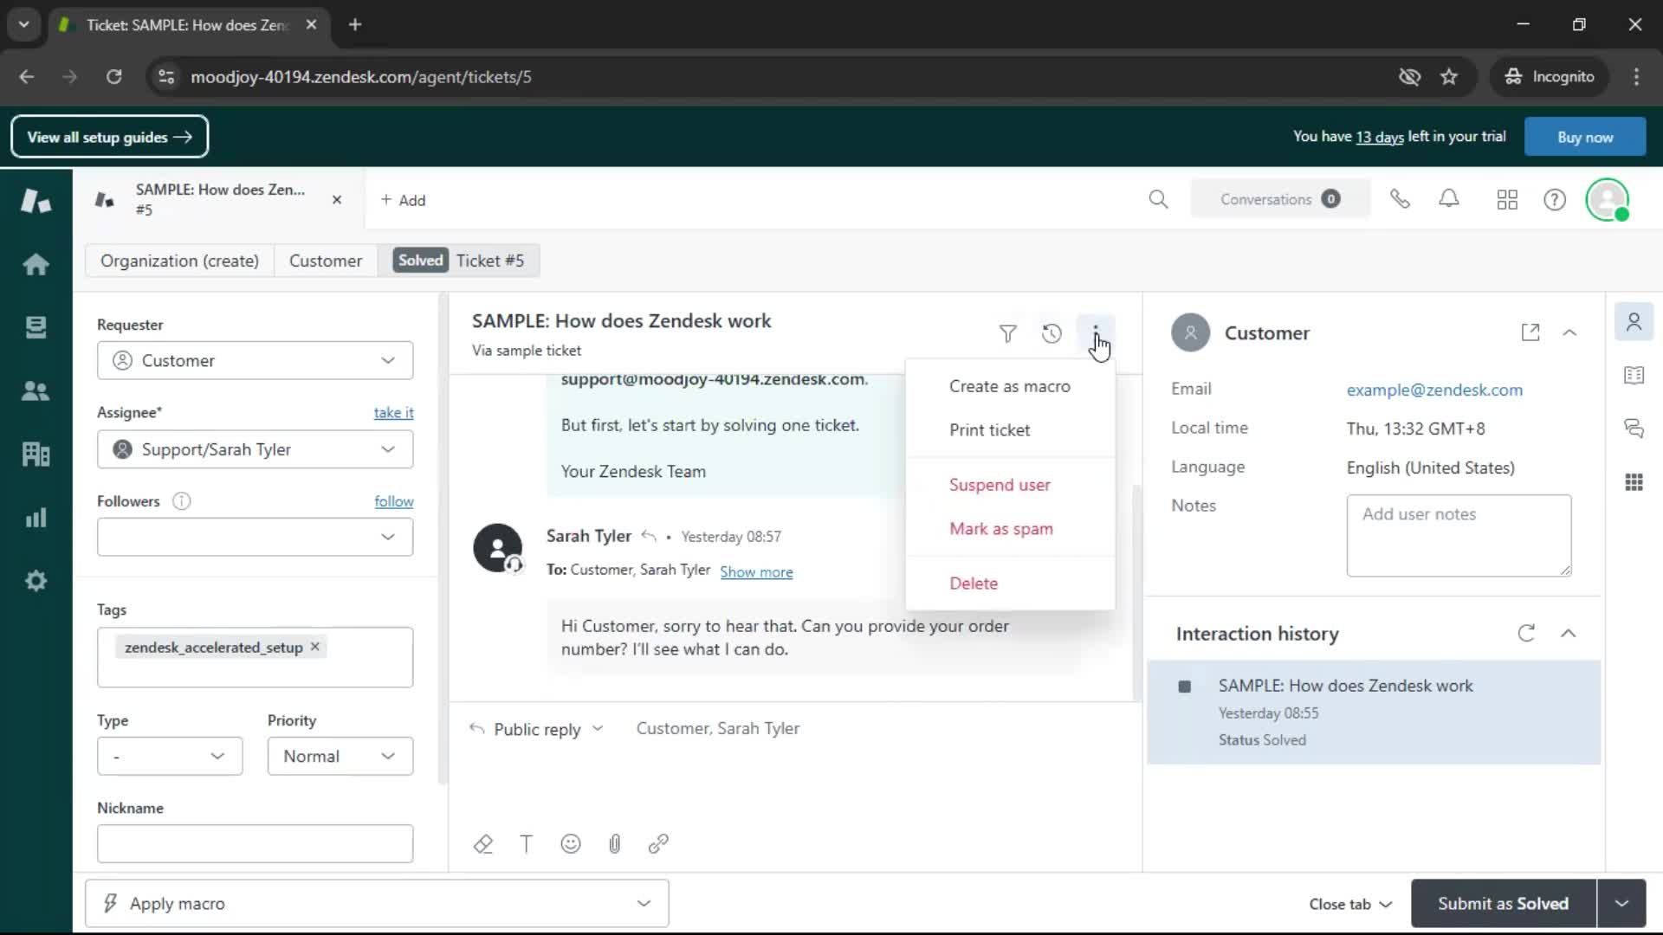
Task: Select Suspend user menu item
Action: coord(1010,485)
